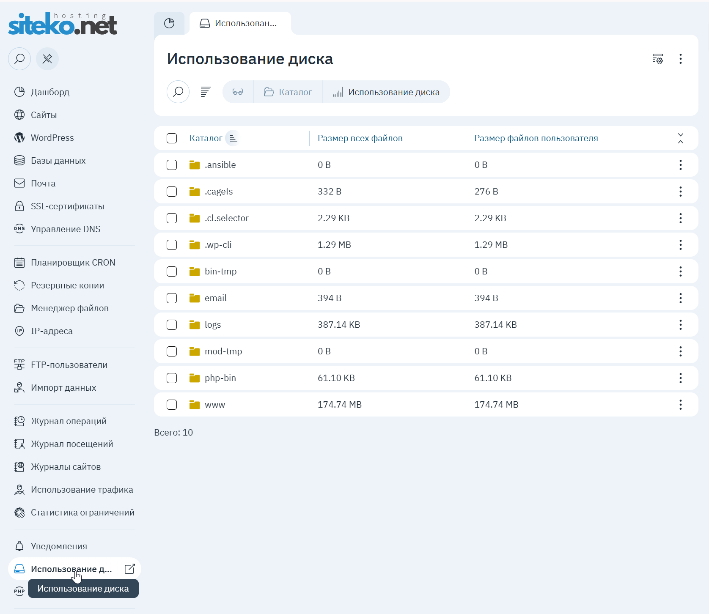Toggle the select-all checkbox in header
Viewport: 709px width, 614px height.
(x=172, y=138)
